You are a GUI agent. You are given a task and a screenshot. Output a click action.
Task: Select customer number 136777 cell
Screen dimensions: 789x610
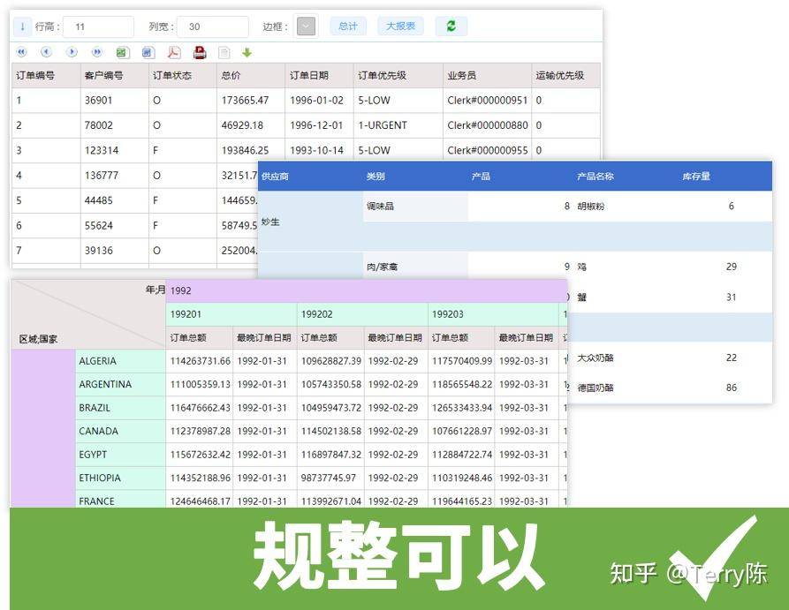(114, 175)
